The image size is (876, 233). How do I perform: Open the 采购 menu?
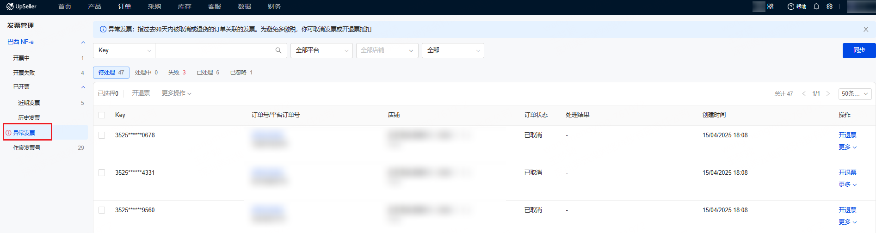tap(154, 6)
